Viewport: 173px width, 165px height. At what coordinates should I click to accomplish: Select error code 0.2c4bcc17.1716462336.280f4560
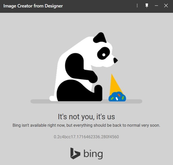pos(86,137)
